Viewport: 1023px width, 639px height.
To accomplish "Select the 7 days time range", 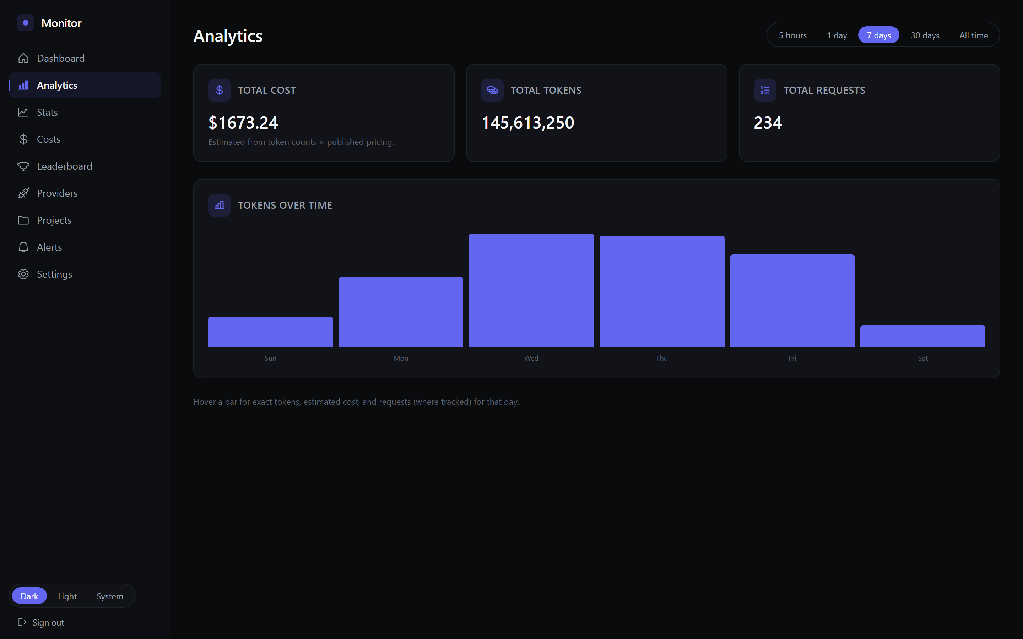I will (879, 35).
